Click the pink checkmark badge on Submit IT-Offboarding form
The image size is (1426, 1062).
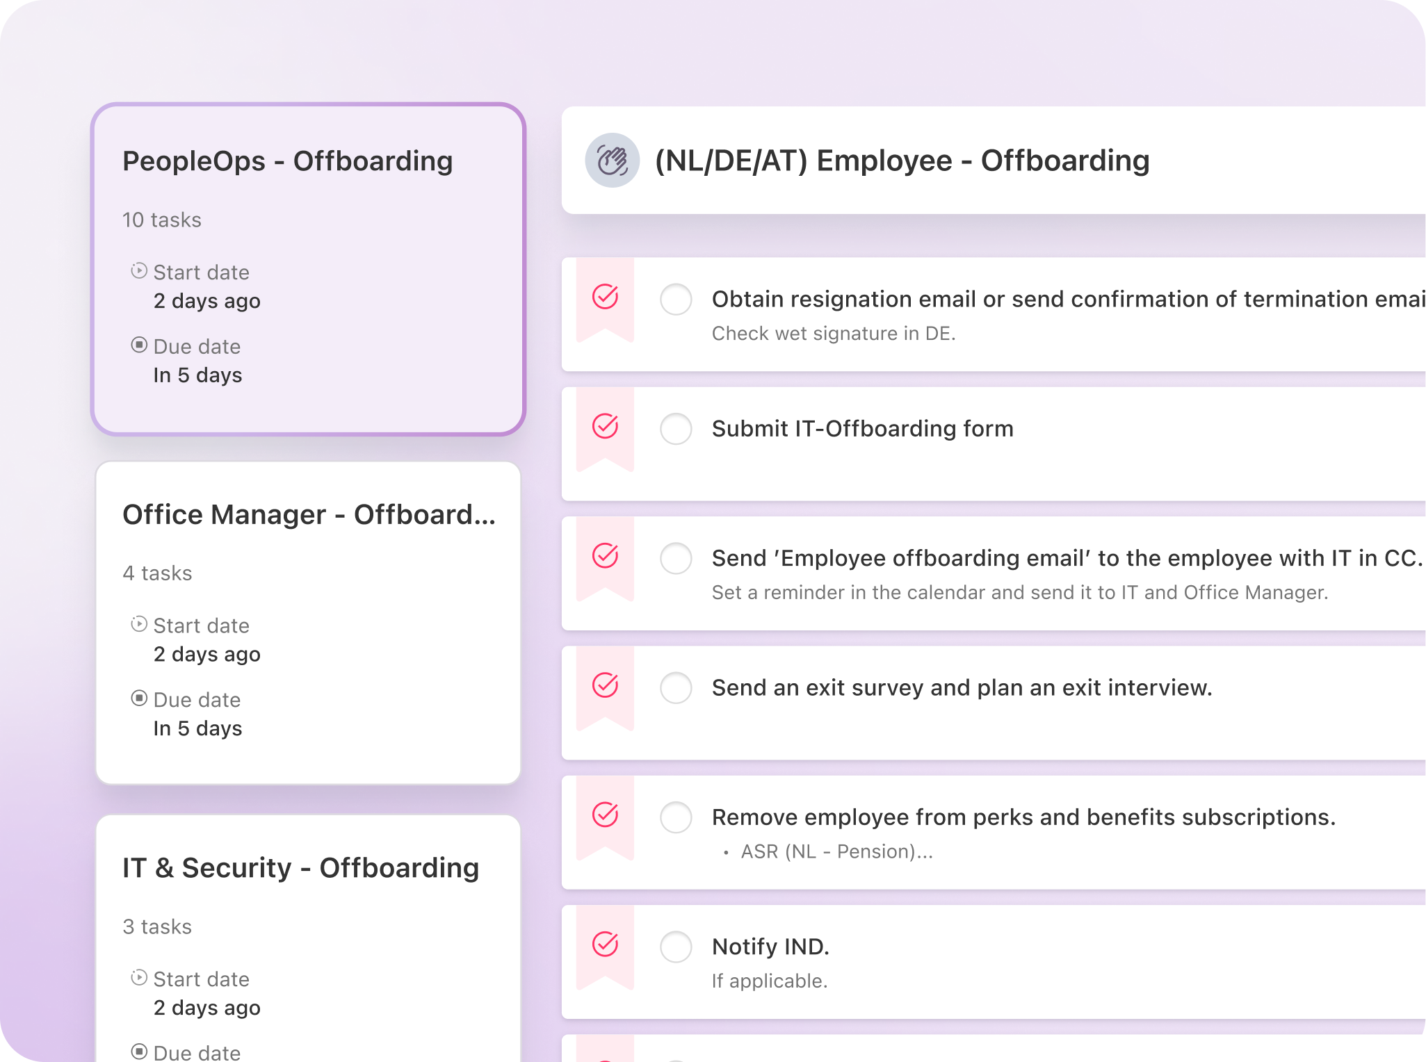point(605,430)
